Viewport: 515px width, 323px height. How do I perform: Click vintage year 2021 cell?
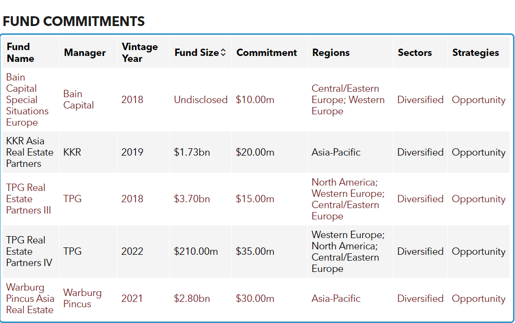click(133, 298)
